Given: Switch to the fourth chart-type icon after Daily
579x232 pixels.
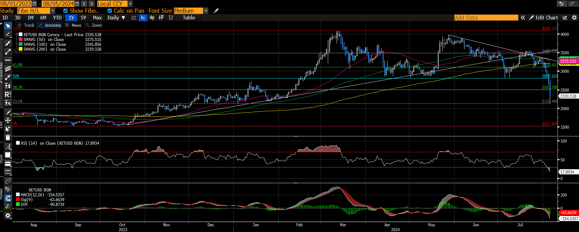Looking at the screenshot, I should point(161,18).
